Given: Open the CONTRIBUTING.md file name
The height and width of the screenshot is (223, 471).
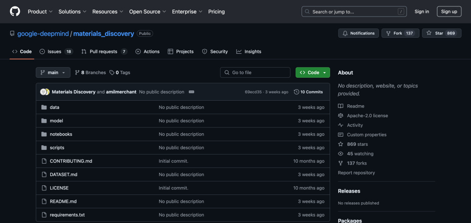Looking at the screenshot, I should (71, 161).
